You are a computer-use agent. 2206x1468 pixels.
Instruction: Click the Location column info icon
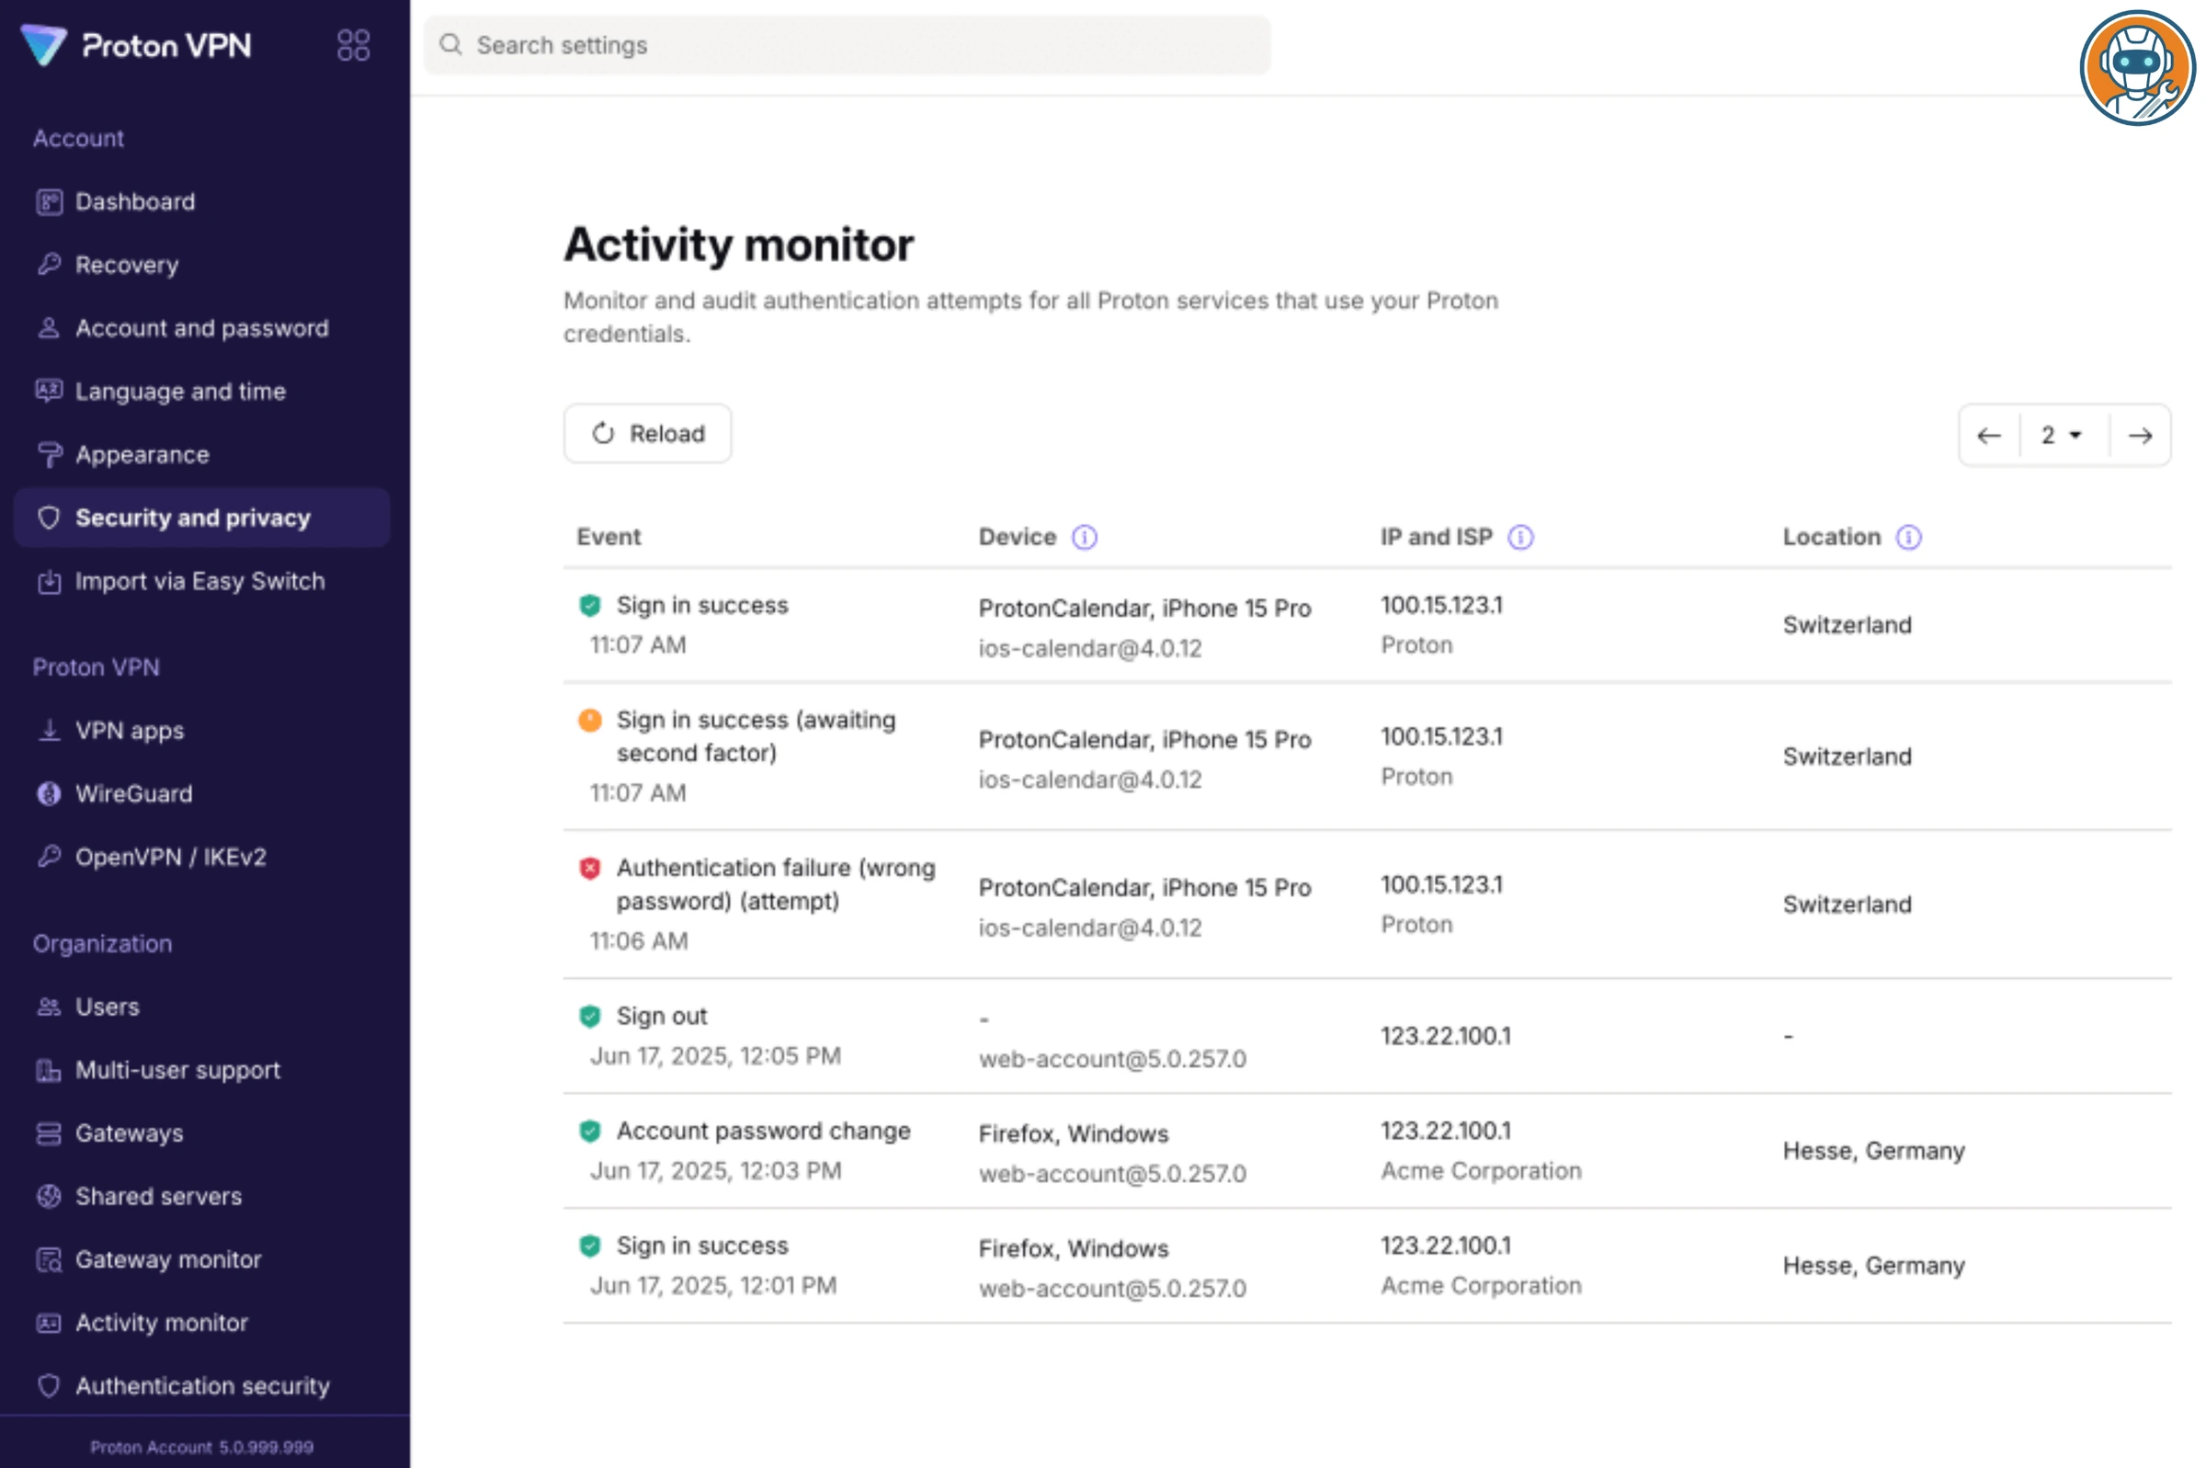1907,538
